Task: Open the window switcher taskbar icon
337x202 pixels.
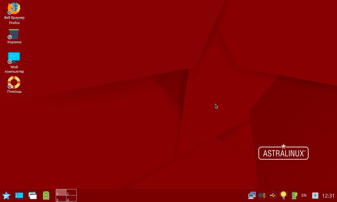Action: (33, 195)
